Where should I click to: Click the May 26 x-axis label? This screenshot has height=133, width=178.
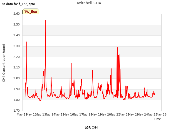coord(161,114)
